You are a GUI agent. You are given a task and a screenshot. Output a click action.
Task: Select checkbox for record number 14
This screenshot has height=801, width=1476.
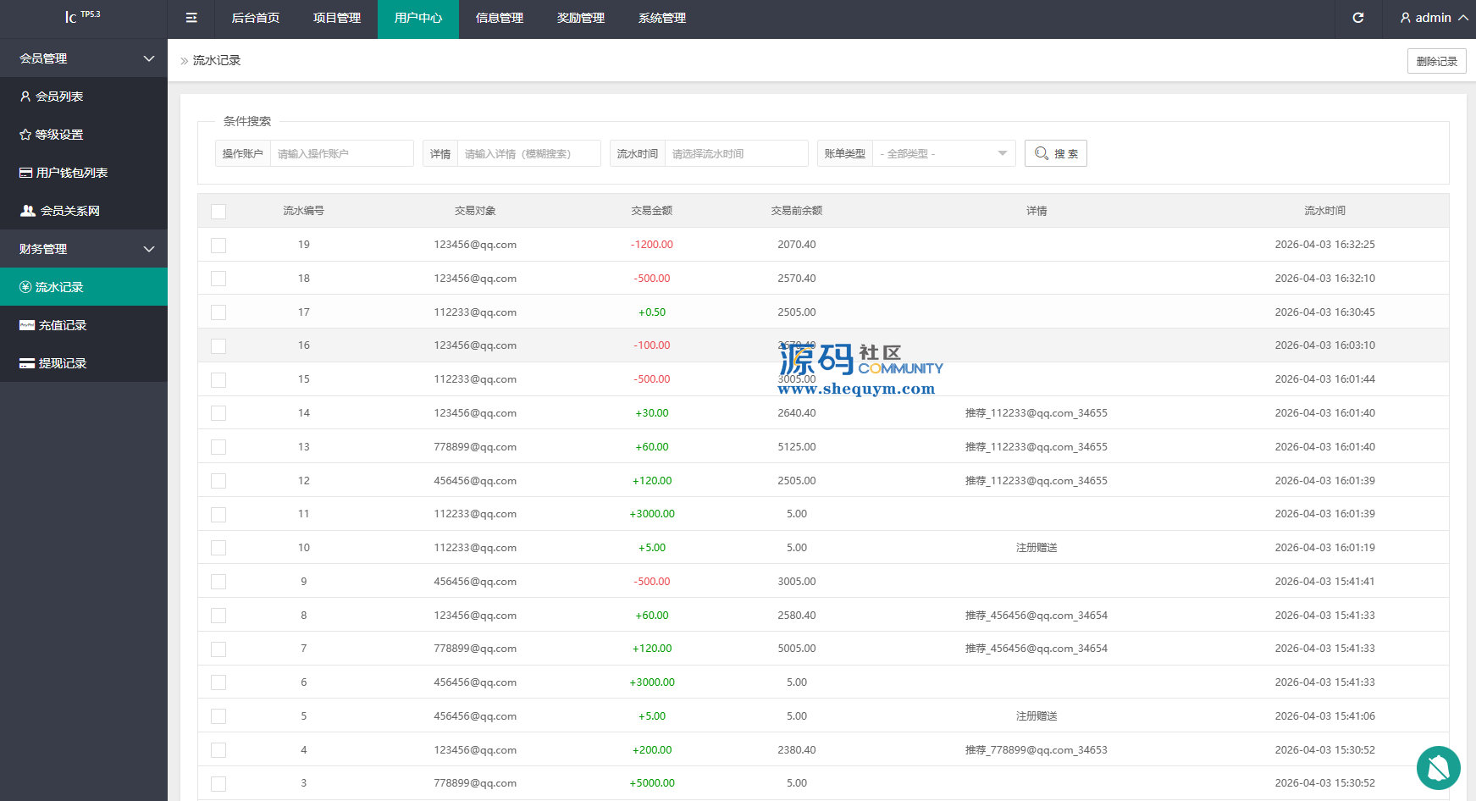[218, 413]
